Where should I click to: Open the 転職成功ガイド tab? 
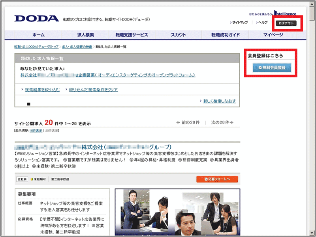[x=226, y=35]
